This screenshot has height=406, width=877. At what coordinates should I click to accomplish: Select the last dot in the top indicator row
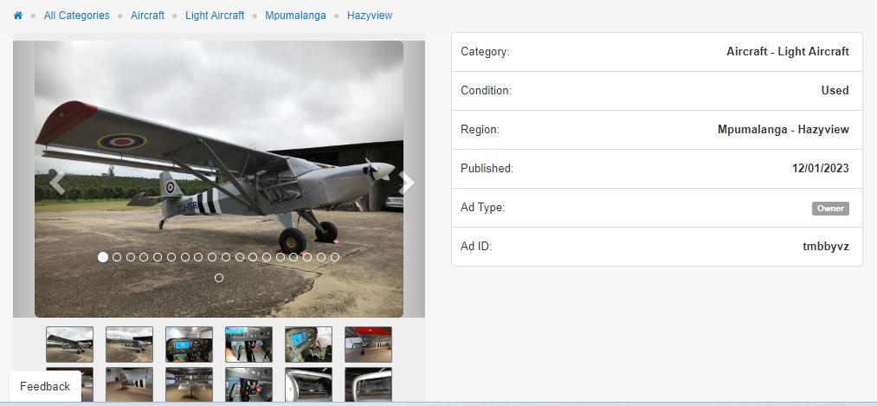(x=335, y=257)
